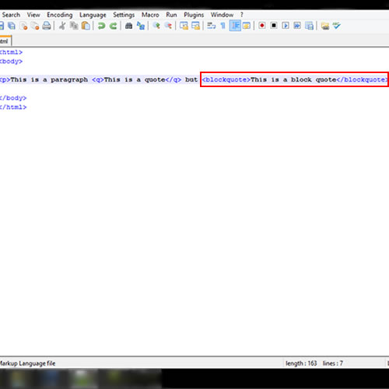
Task: Open the Language menu
Action: [93, 15]
